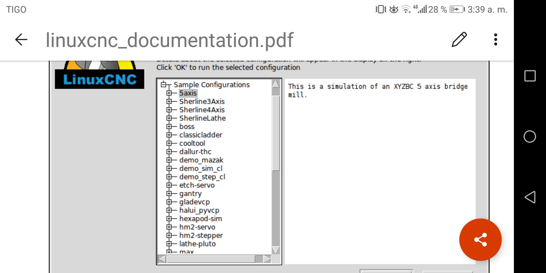Select the demo_mazak configuration
This screenshot has width=546, height=273.
pos(201,160)
